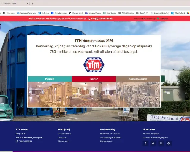Image resolution: width=190 pixels, height=152 pixels.
Task: Open the Microsoft Teams bookmark
Action: click(x=93, y=13)
